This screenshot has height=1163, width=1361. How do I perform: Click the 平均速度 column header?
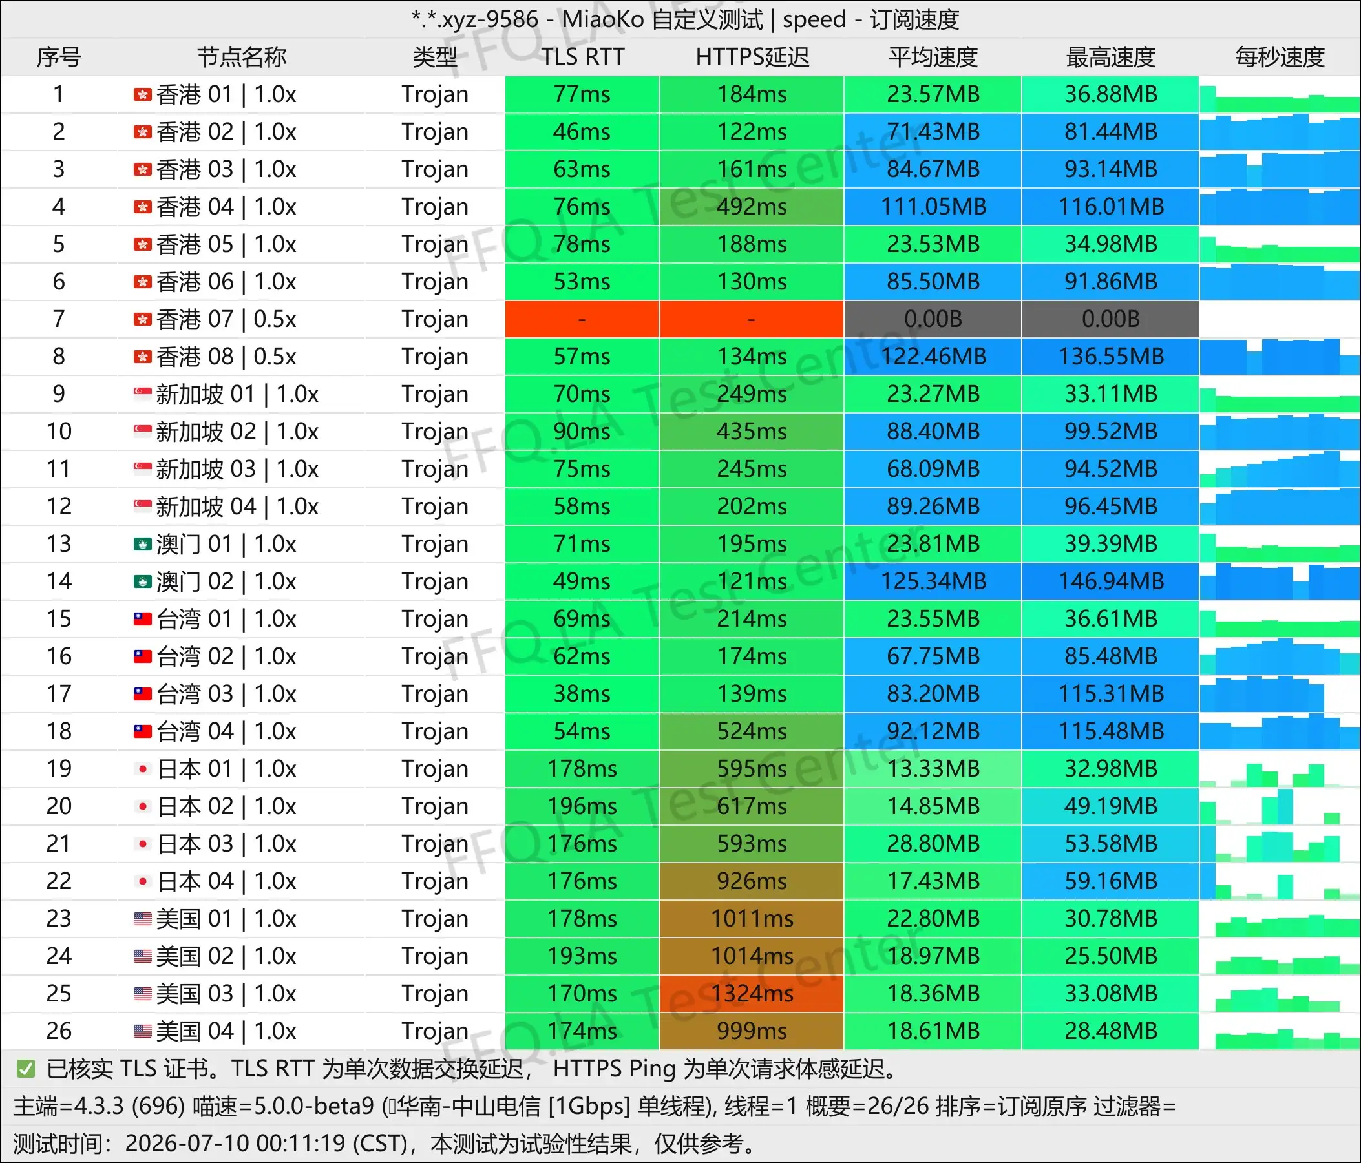point(933,57)
